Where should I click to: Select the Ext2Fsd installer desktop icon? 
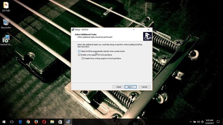pyautogui.click(x=6, y=40)
